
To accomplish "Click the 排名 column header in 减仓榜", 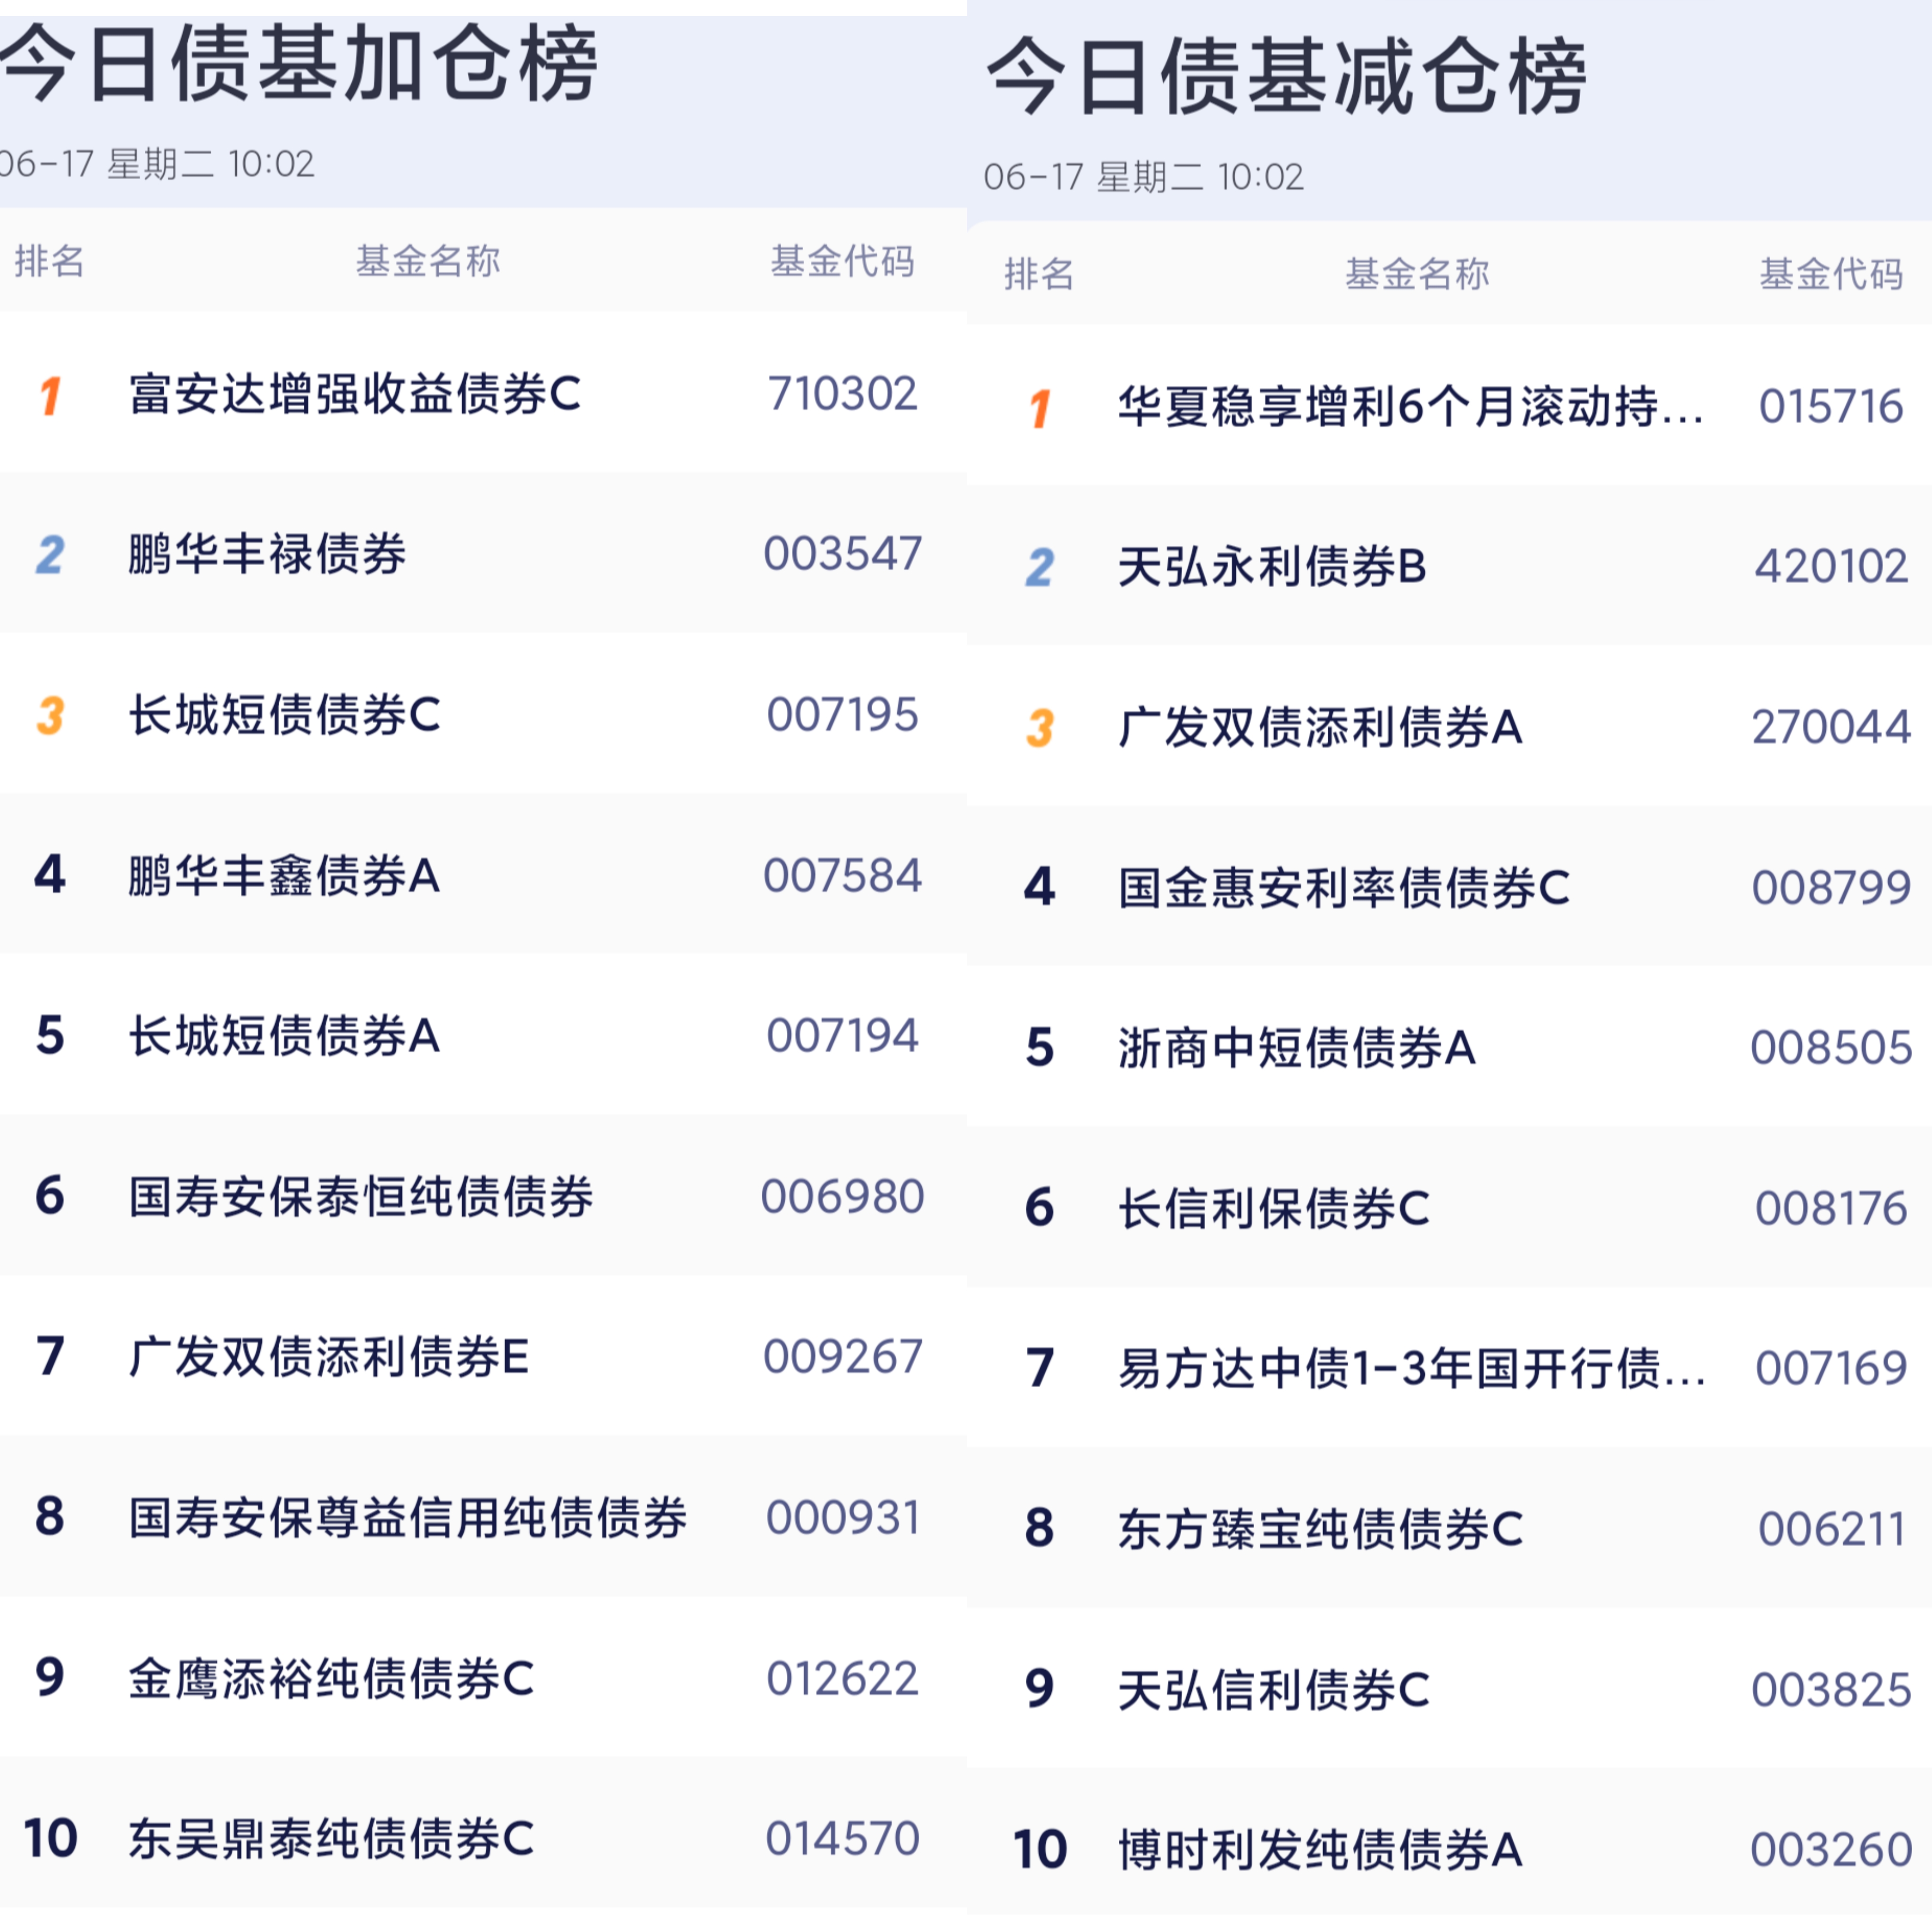I will (x=1039, y=273).
